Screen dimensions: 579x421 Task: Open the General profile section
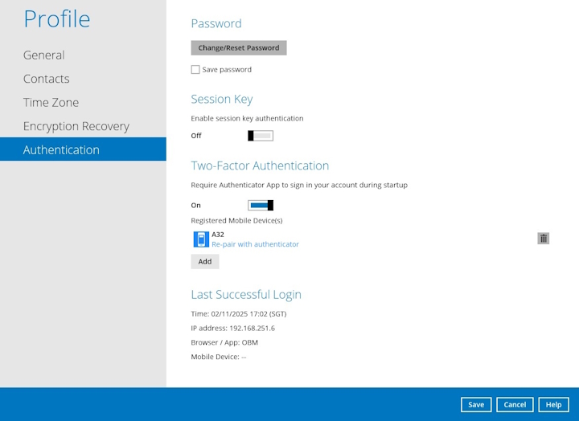coord(44,55)
